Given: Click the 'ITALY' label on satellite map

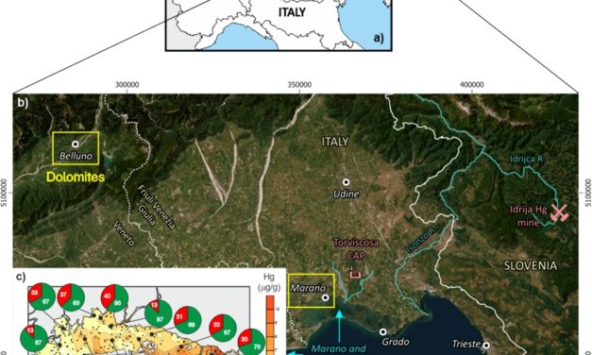Looking at the screenshot, I should (335, 142).
